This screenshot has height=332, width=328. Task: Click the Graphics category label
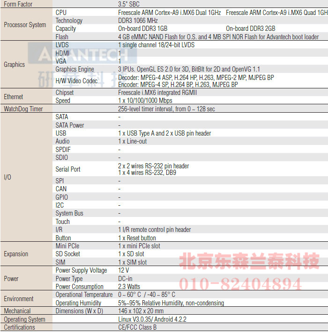pyautogui.click(x=14, y=65)
